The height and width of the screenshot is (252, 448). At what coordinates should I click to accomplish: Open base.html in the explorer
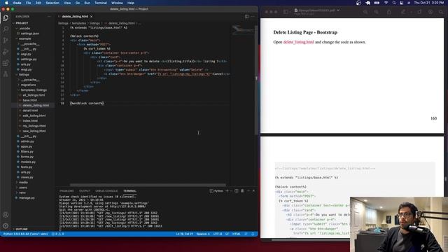[x=29, y=100]
